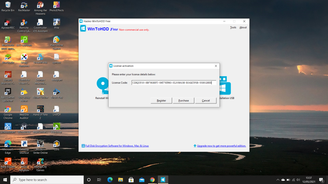Image resolution: width=328 pixels, height=184 pixels.
Task: Open BlueStacks Multi-Instance desktop icon
Action: [8, 43]
